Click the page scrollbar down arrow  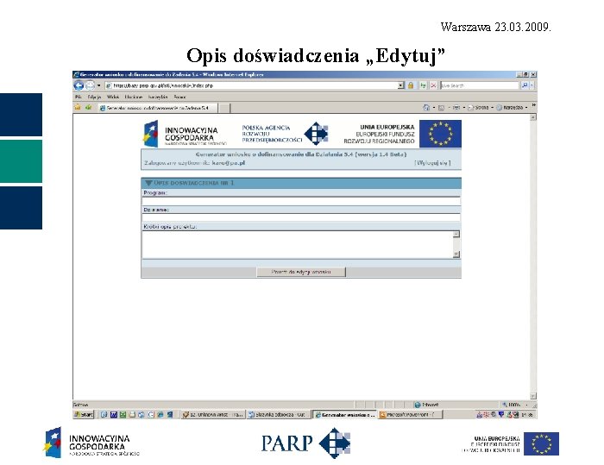[533, 396]
